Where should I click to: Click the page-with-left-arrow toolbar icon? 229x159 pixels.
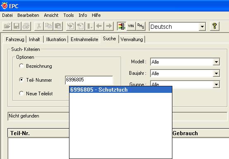click(80, 26)
